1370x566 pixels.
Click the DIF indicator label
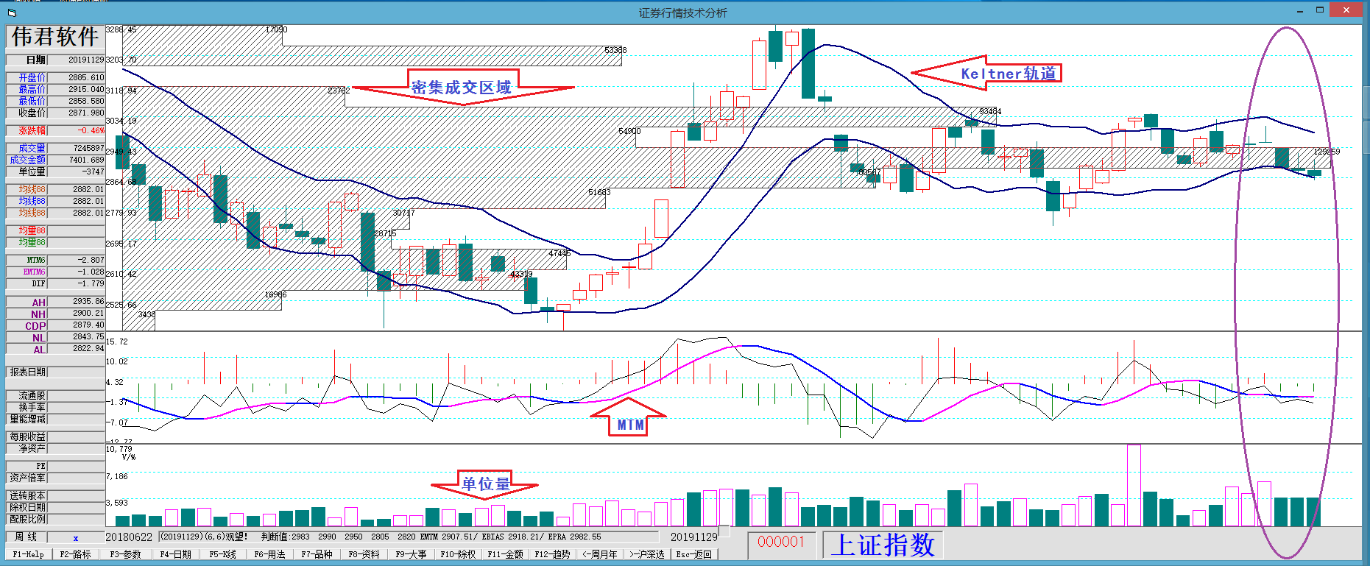click(27, 283)
